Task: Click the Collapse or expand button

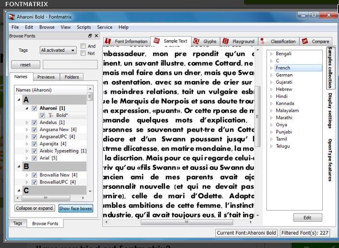Action: pyautogui.click(x=35, y=208)
